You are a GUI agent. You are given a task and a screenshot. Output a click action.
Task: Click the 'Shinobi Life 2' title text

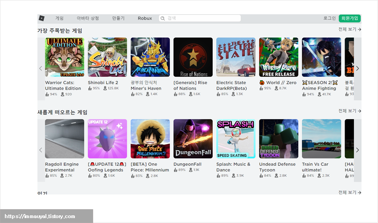(x=103, y=83)
